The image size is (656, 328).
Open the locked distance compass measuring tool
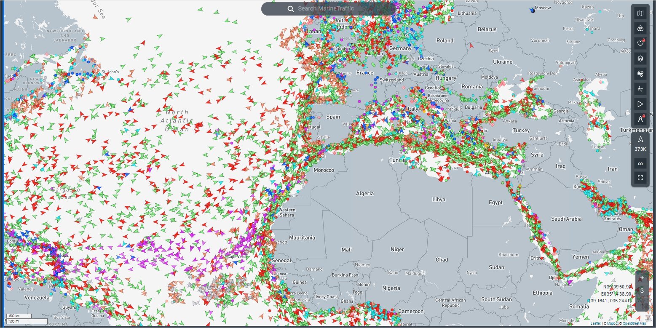pos(640,119)
